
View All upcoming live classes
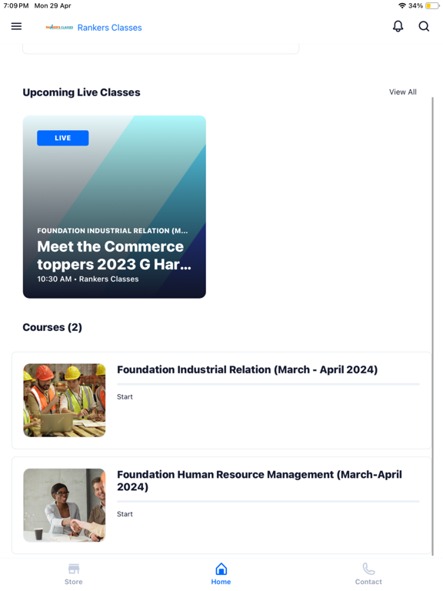pos(403,92)
